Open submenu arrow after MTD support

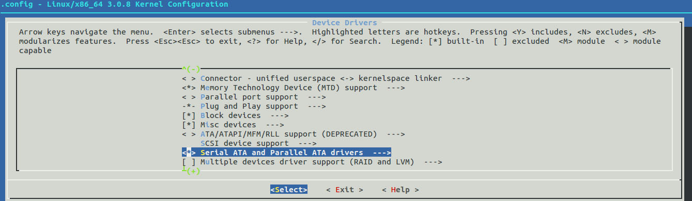[395, 88]
